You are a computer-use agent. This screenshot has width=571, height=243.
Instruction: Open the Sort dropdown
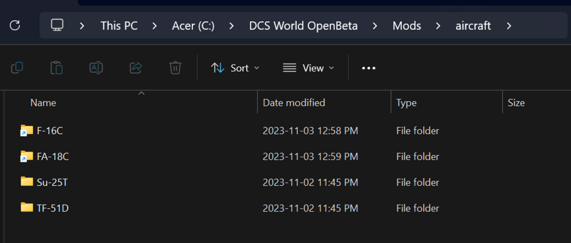pyautogui.click(x=235, y=68)
